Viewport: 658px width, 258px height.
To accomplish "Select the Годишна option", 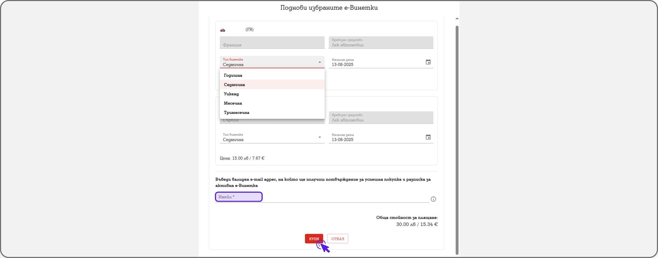I will pos(233,76).
